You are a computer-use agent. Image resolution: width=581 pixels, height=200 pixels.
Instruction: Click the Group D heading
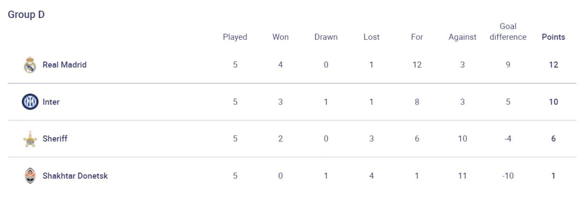point(26,14)
